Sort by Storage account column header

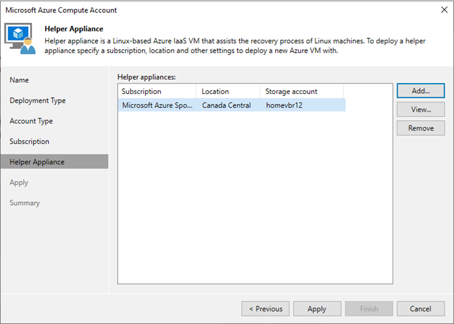(x=301, y=91)
